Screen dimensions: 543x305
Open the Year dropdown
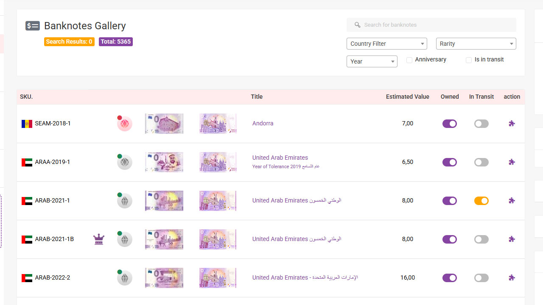372,61
